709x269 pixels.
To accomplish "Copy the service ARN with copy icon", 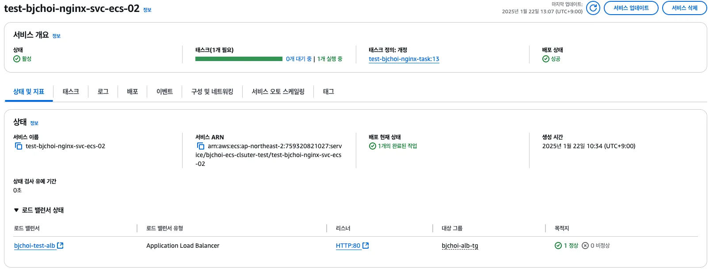I will click(201, 146).
